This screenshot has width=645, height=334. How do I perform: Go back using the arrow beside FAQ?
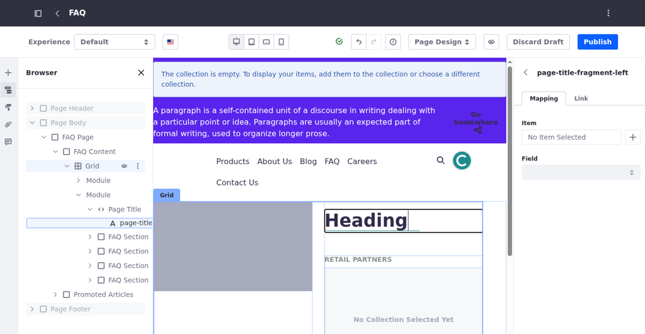tap(57, 13)
